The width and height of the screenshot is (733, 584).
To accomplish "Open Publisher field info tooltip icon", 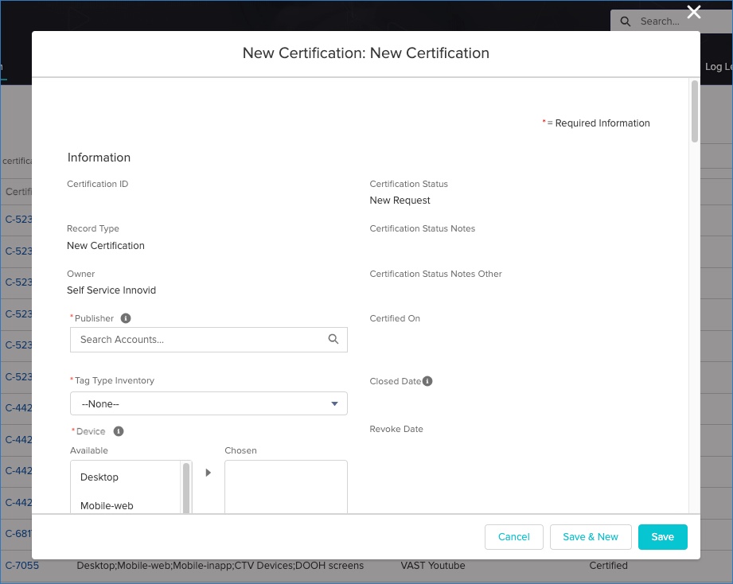I will point(126,318).
